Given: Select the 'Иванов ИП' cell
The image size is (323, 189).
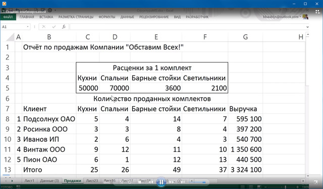Looking at the screenshot, I should [49, 139].
